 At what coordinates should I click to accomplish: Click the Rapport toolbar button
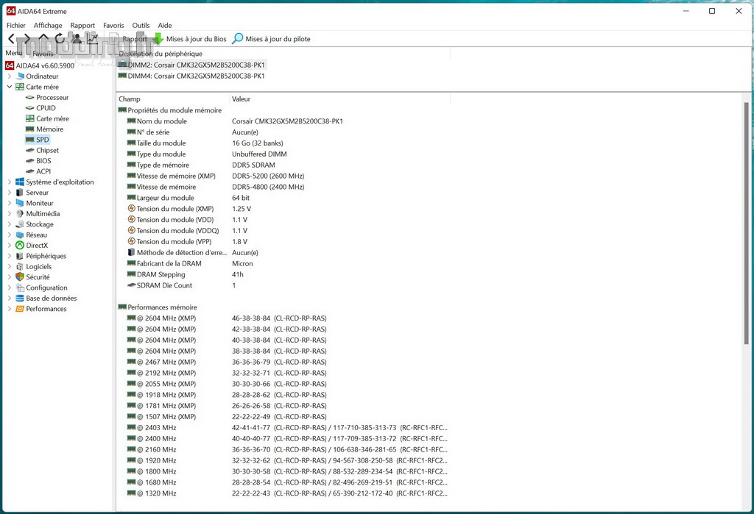click(x=129, y=39)
